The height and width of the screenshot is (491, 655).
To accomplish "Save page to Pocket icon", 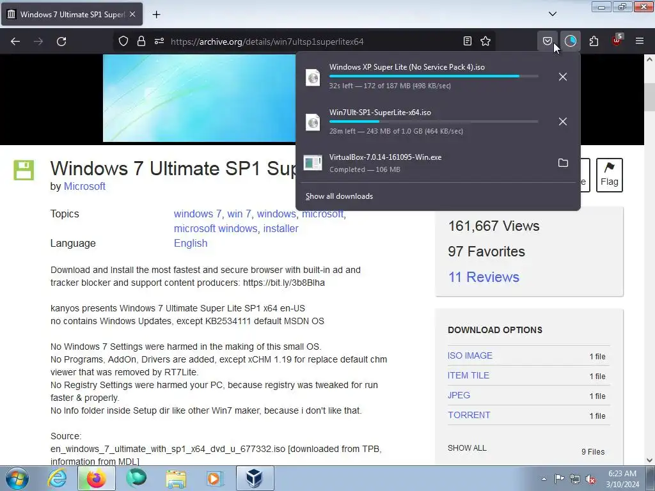I will click(x=548, y=41).
